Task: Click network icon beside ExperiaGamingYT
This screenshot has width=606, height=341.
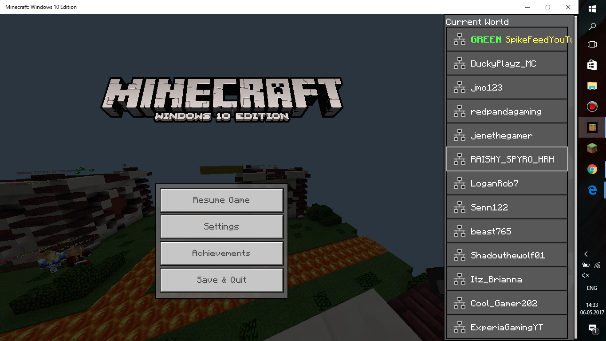Action: [460, 327]
